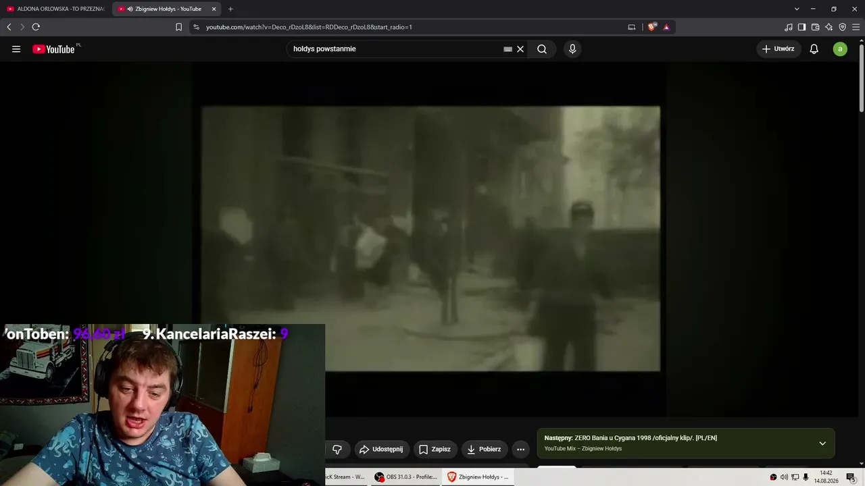Install app icon in address bar
The image size is (865, 486).
632,27
